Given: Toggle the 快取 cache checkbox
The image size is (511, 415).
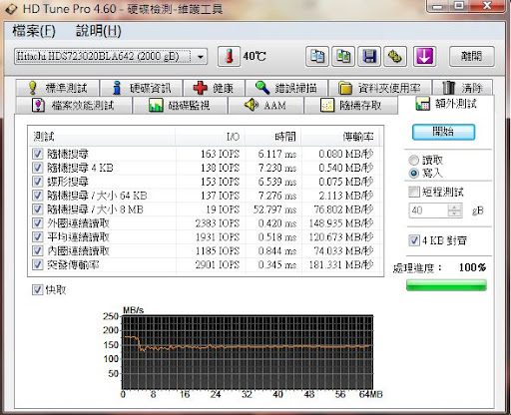Looking at the screenshot, I should pos(37,289).
